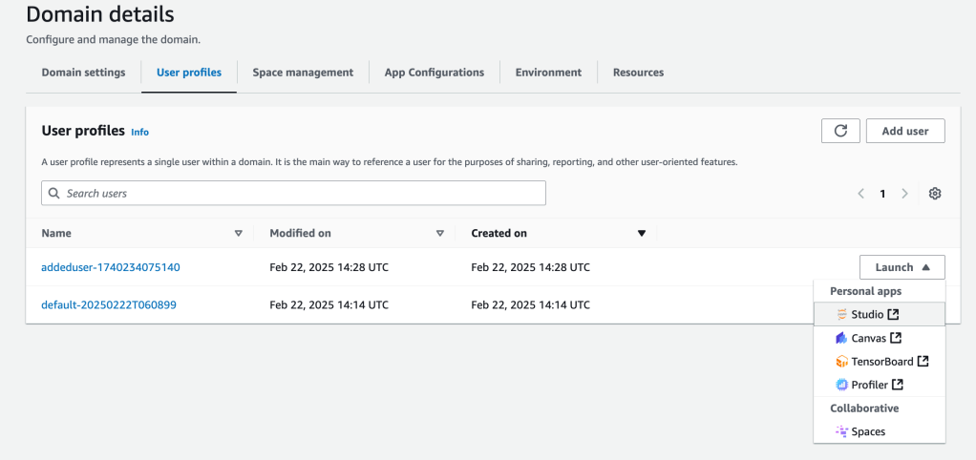Screen dimensions: 976x460
Task: Open TensorBoard from the Launch menu
Action: pyautogui.click(x=881, y=362)
